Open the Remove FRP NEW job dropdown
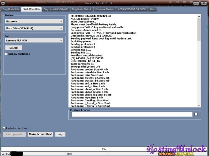This screenshot has height=156, width=209. tap(34, 41)
